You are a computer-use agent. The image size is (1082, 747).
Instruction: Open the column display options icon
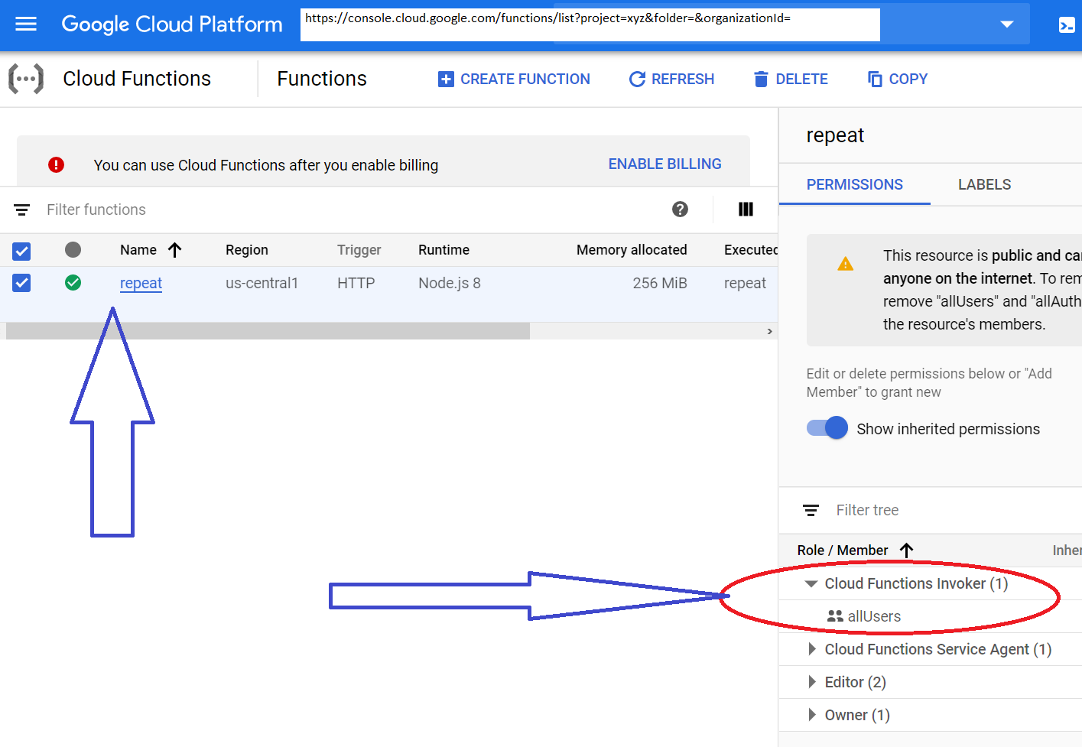(x=746, y=209)
